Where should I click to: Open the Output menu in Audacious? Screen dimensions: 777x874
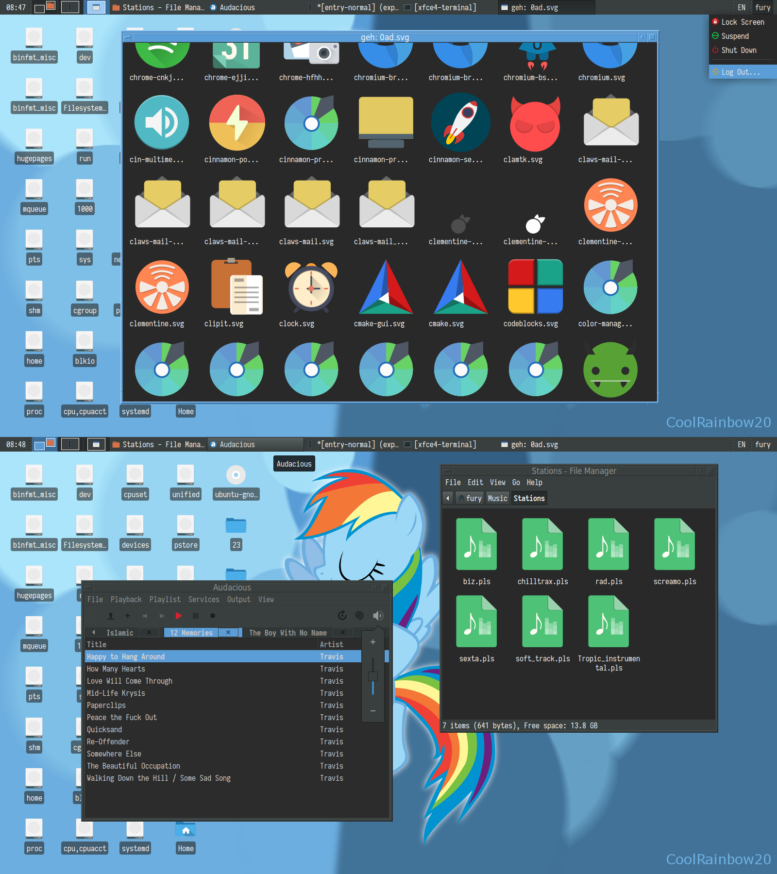tap(239, 600)
